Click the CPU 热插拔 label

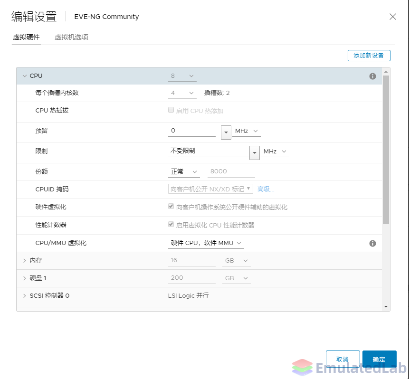[52, 111]
